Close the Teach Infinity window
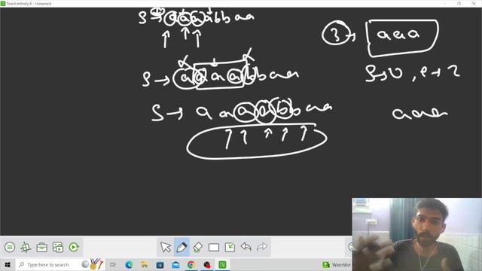482x271 pixels. pyautogui.click(x=474, y=3)
